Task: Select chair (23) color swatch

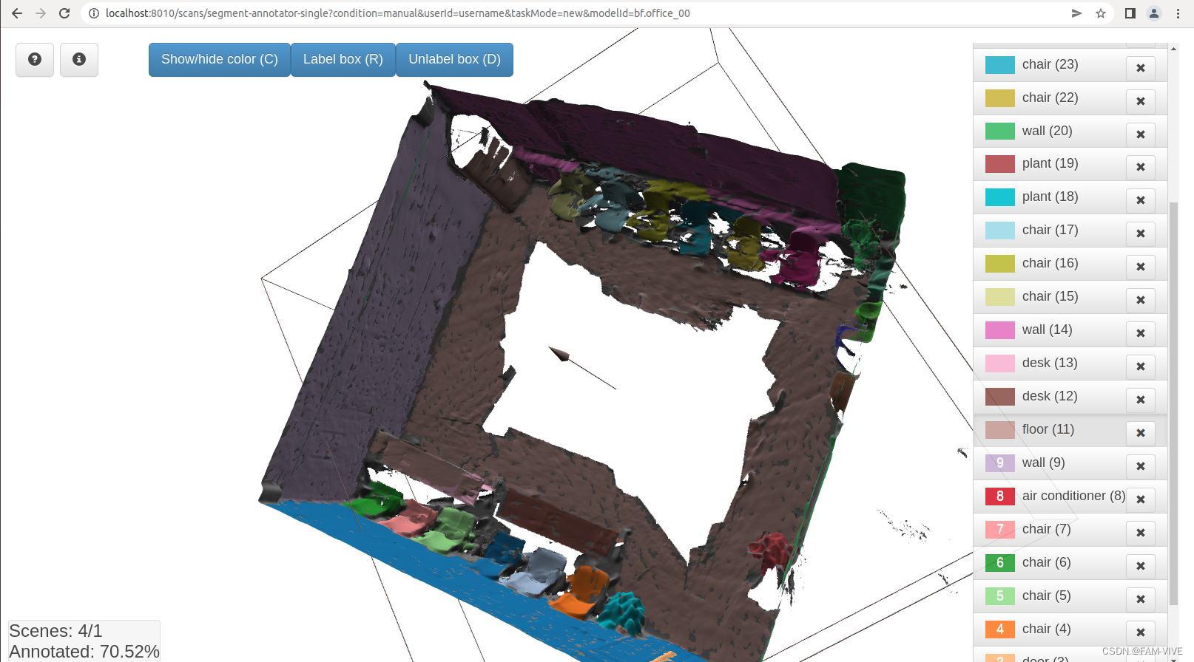Action: tap(999, 65)
